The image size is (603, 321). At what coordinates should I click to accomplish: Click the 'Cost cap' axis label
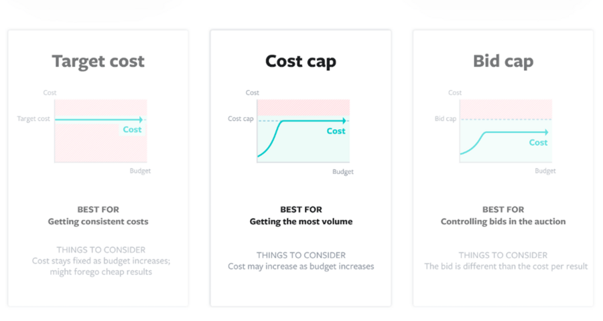point(241,118)
